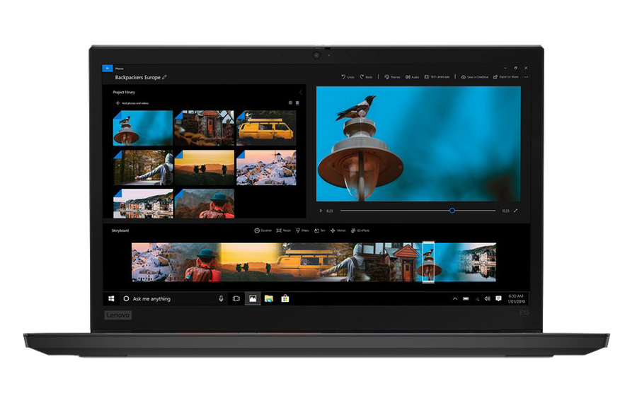Switch library to small thumbnail view
The width and height of the screenshot is (637, 410).
click(x=290, y=102)
